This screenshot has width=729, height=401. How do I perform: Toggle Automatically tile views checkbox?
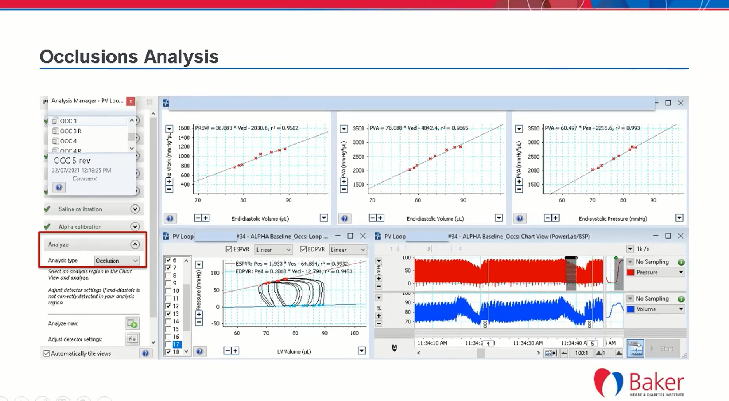(x=47, y=353)
